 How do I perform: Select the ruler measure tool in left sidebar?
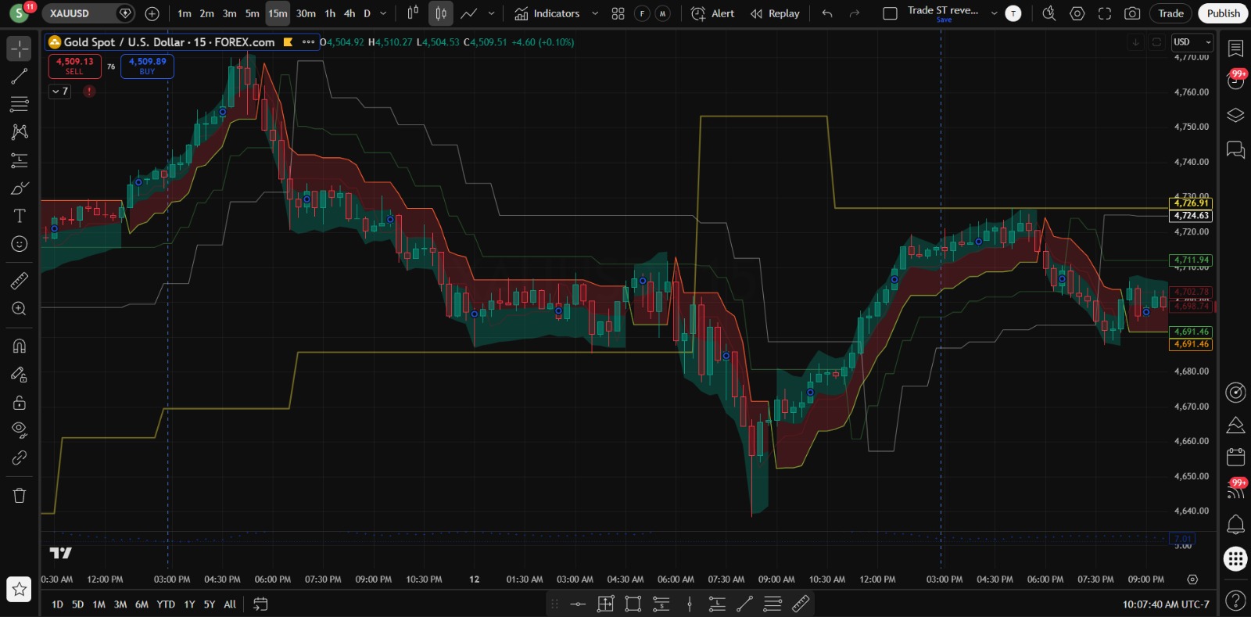(20, 281)
